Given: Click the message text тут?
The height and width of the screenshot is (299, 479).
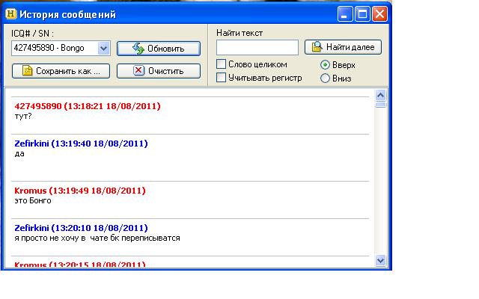Looking at the screenshot, I should 23,117.
